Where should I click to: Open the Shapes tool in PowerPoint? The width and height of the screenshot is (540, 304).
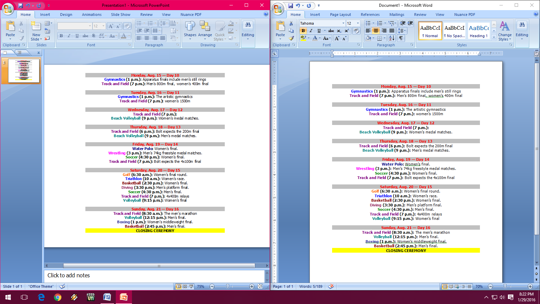point(190,30)
